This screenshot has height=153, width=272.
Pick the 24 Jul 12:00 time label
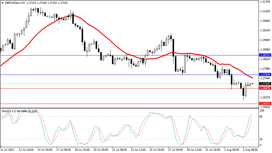pos(138,150)
